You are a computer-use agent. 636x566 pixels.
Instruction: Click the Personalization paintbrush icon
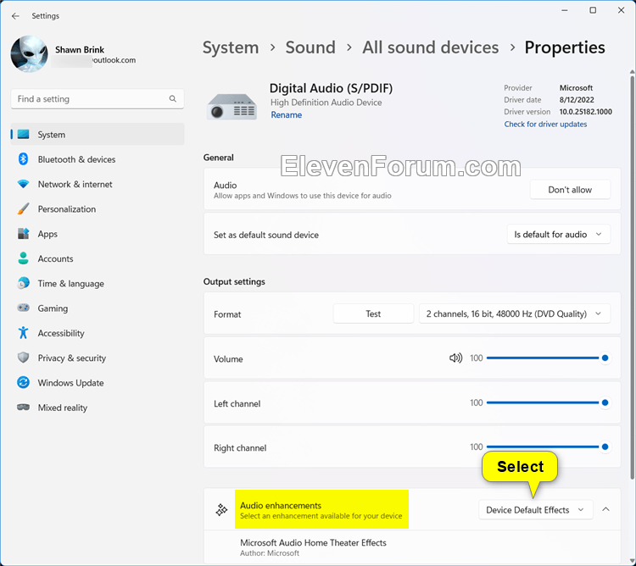tap(23, 208)
